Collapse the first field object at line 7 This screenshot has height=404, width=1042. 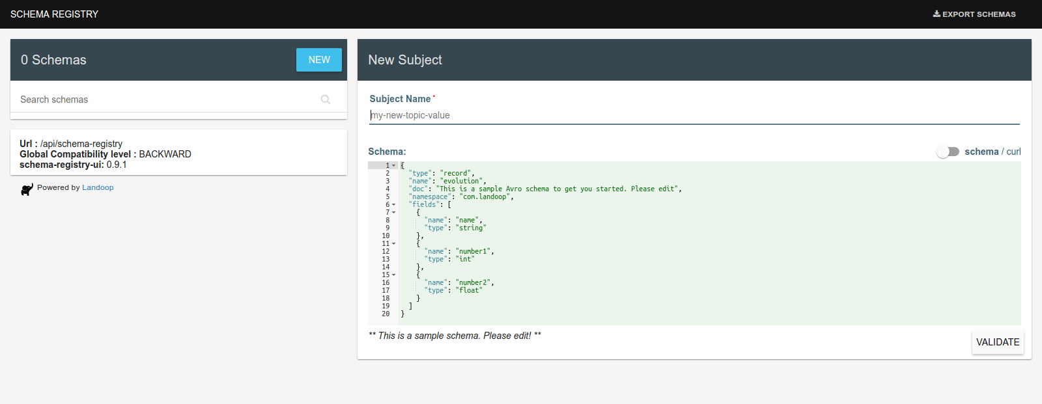(x=394, y=213)
